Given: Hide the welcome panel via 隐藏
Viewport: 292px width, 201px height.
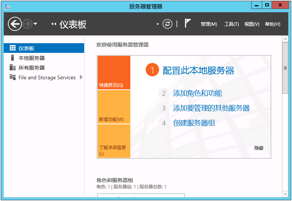Looking at the screenshot, I should tap(258, 148).
